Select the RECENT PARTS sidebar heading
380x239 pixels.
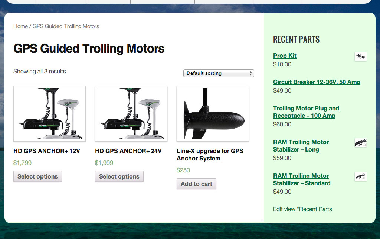296,39
